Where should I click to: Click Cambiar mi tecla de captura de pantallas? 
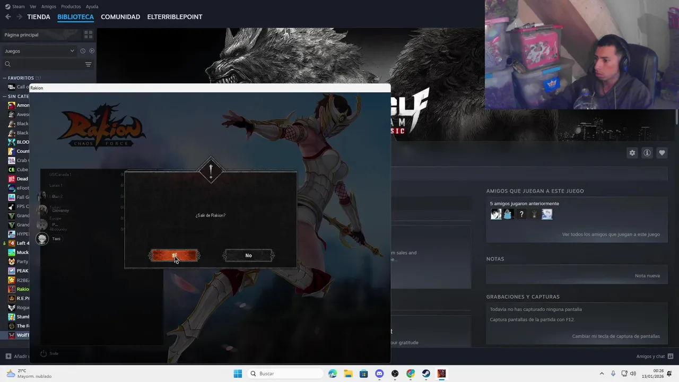(x=616, y=336)
